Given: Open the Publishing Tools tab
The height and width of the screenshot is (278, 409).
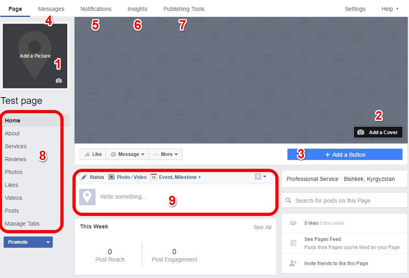Looking at the screenshot, I should click(184, 9).
